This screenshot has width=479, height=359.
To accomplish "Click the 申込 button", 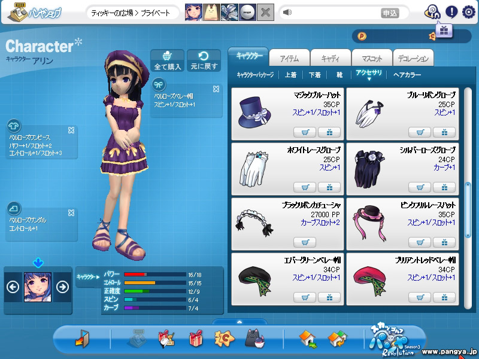I will pos(390,13).
